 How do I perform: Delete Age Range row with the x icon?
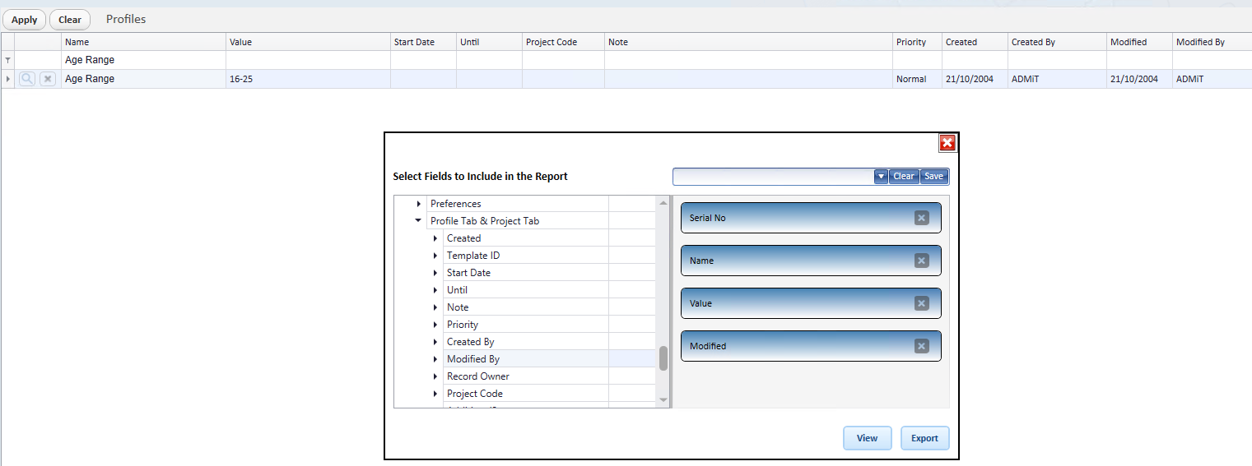tap(48, 79)
